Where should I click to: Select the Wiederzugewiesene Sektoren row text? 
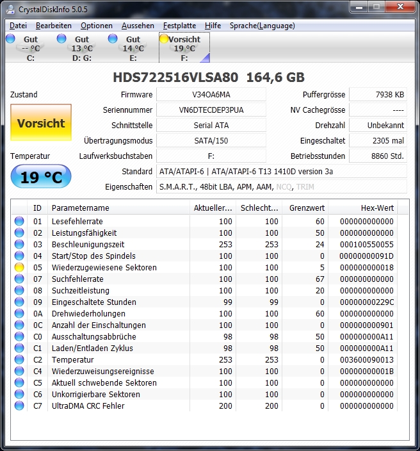(x=104, y=268)
